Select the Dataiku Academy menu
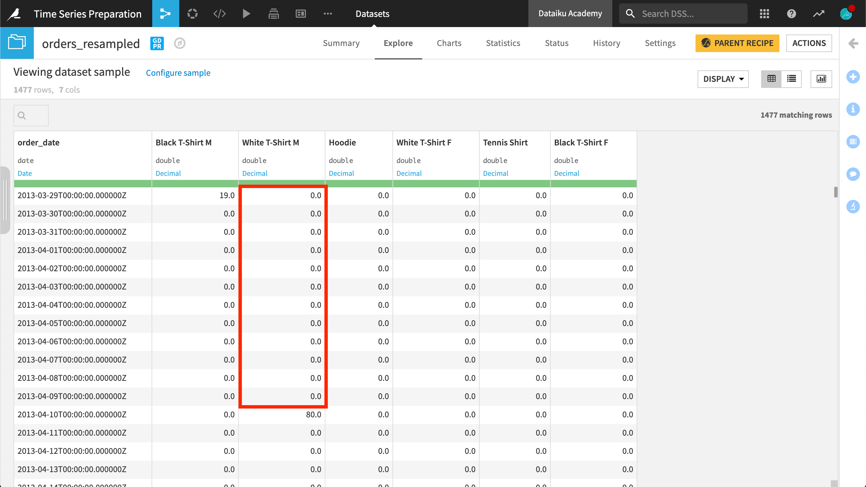 (569, 13)
